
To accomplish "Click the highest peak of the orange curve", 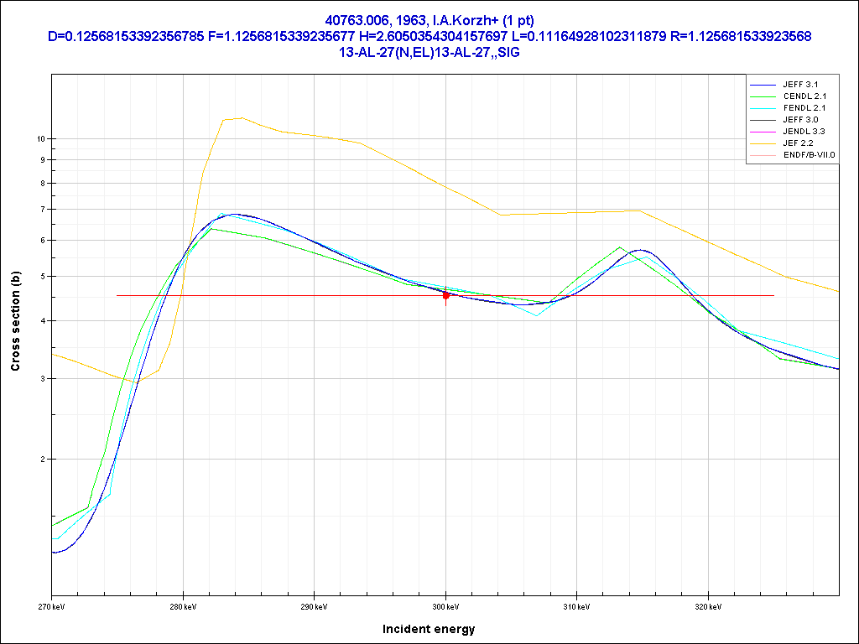I will [x=241, y=118].
